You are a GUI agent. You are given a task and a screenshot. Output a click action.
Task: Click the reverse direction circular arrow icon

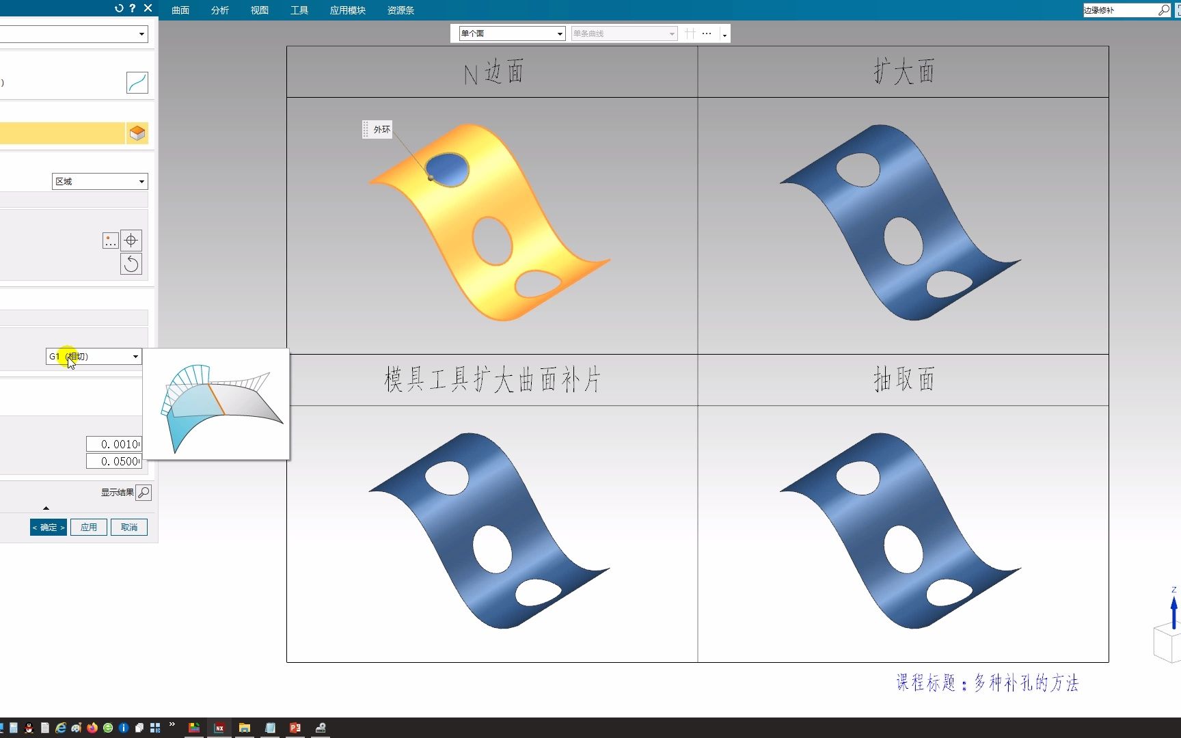[x=131, y=263]
